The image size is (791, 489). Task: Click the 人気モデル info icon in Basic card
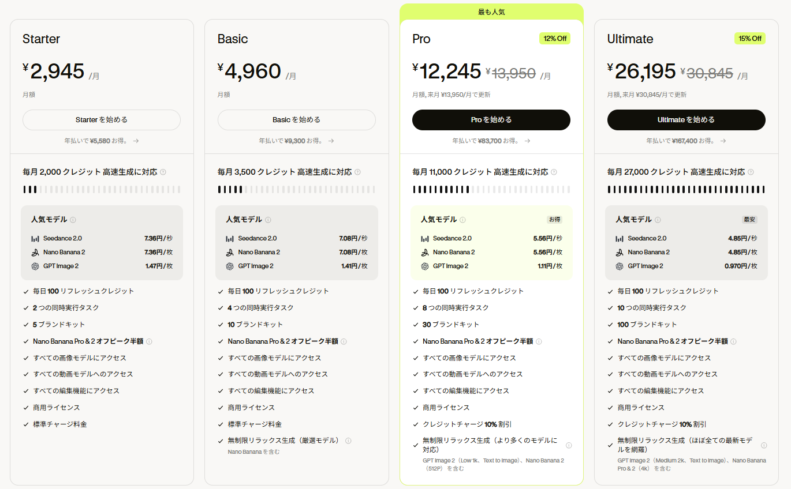(268, 220)
